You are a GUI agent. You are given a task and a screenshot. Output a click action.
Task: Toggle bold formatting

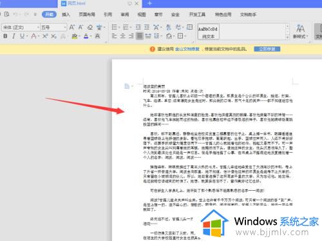point(6,36)
